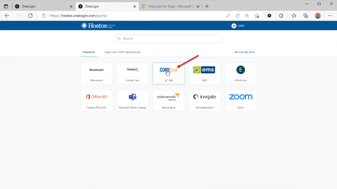
Task: Click the Browse App Store link
Action: click(244, 52)
